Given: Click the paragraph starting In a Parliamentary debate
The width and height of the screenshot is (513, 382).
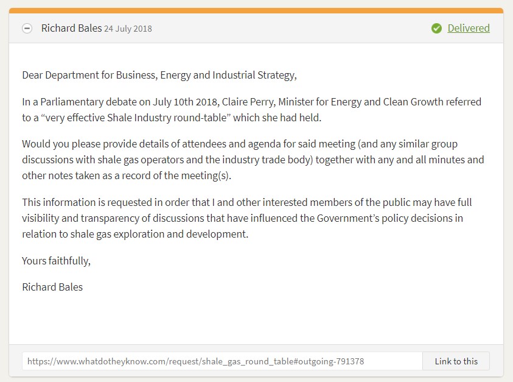Looking at the screenshot, I should (251, 110).
